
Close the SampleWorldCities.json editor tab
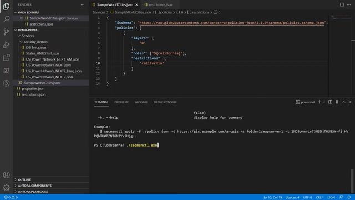[x=137, y=5]
